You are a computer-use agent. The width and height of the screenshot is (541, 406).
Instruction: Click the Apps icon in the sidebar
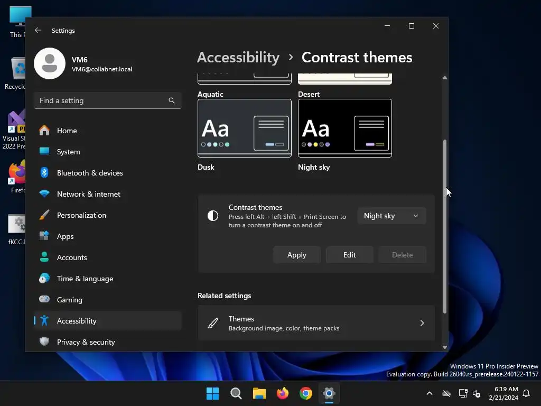coord(44,236)
